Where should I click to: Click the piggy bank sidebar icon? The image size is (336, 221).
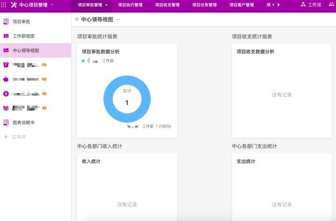[6, 79]
